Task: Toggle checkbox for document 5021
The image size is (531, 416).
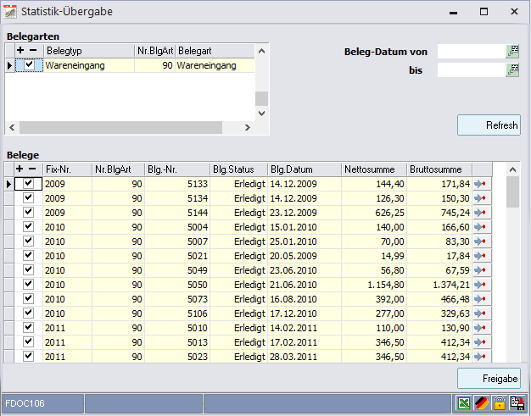Action: tap(29, 256)
